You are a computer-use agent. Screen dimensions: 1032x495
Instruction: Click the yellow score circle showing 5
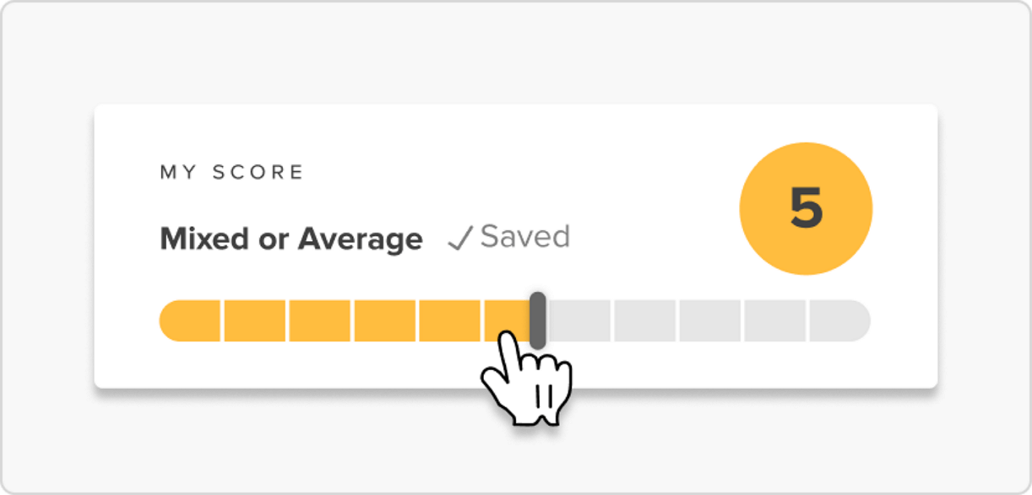click(x=806, y=208)
